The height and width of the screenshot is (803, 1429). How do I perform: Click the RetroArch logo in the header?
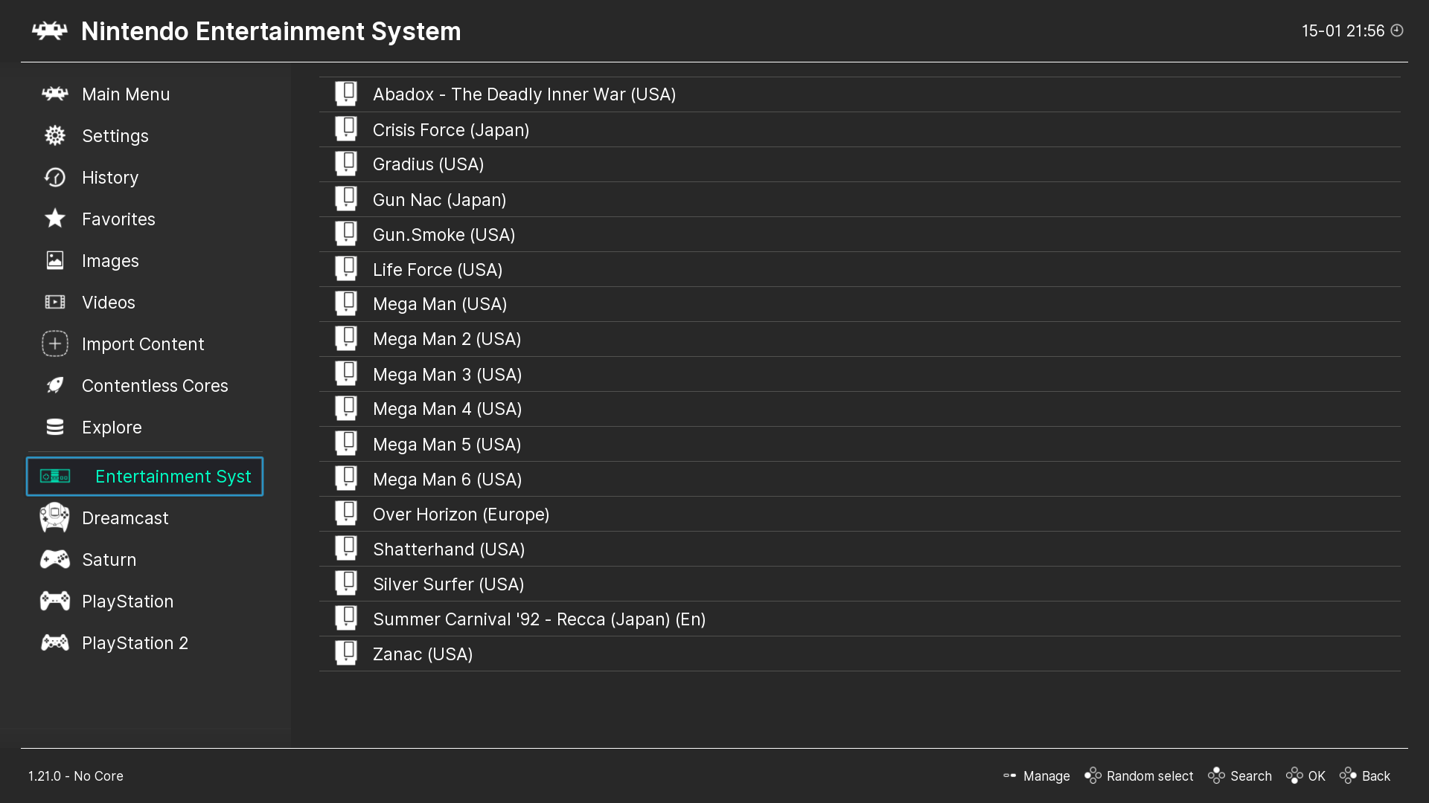pyautogui.click(x=50, y=31)
